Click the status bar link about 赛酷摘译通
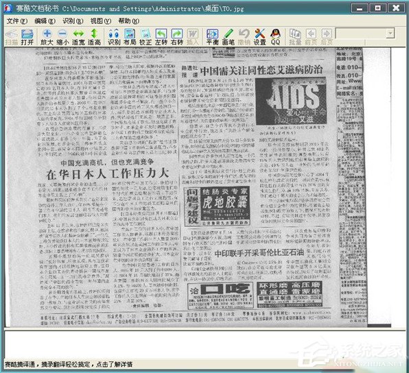This screenshot has height=373, width=409. tap(69, 364)
